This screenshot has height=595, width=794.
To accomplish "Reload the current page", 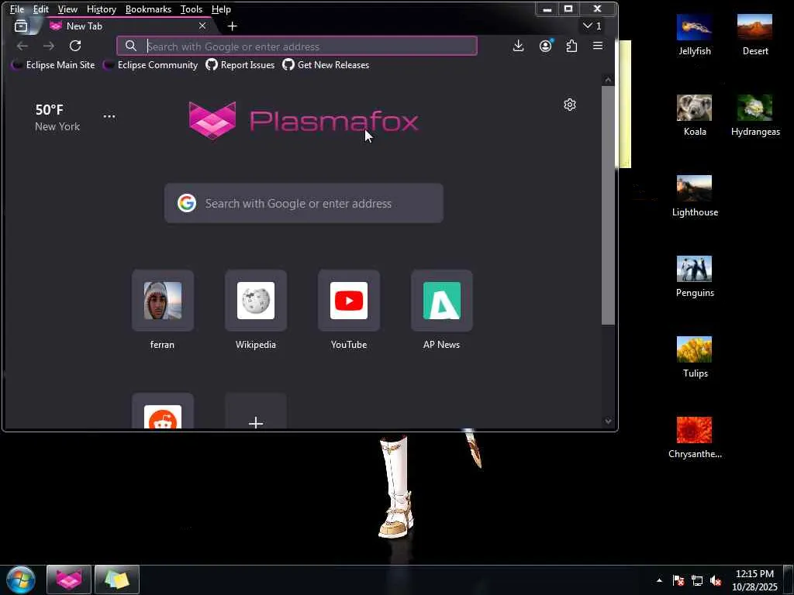I will tap(75, 46).
